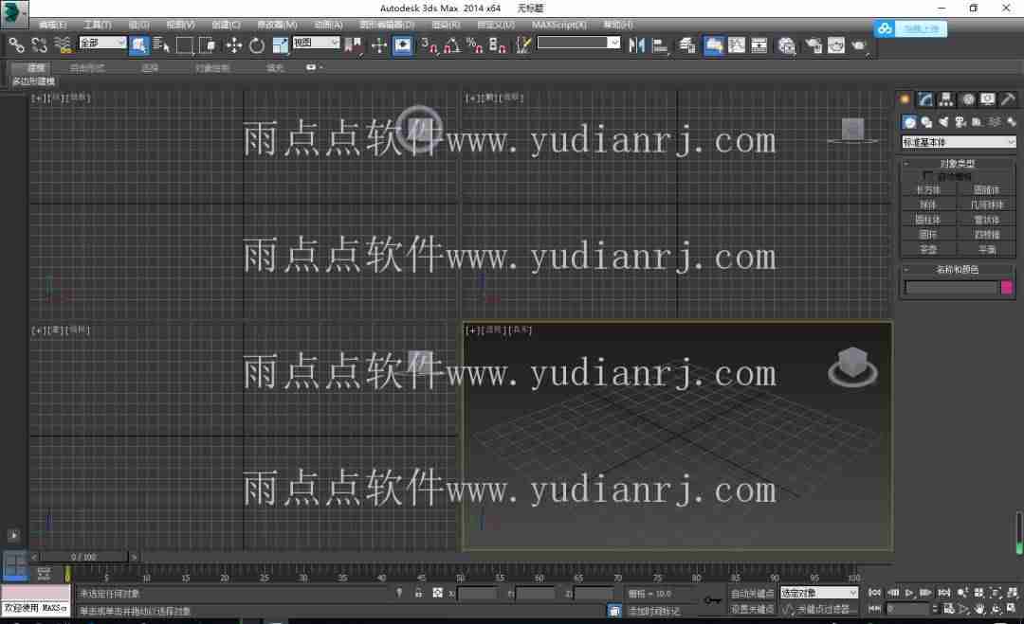The height and width of the screenshot is (624, 1024).
Task: Open Rendered Frame Window
Action: 836,45
